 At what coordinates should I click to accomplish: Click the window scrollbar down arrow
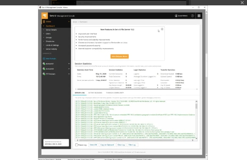[207, 155]
